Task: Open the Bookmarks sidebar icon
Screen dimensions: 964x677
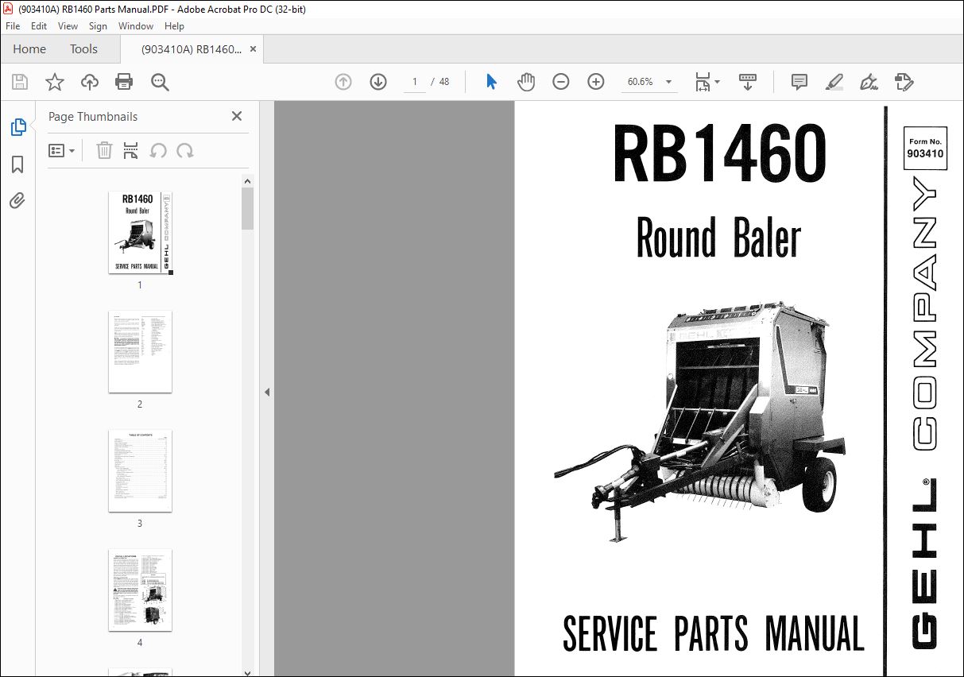Action: (17, 164)
